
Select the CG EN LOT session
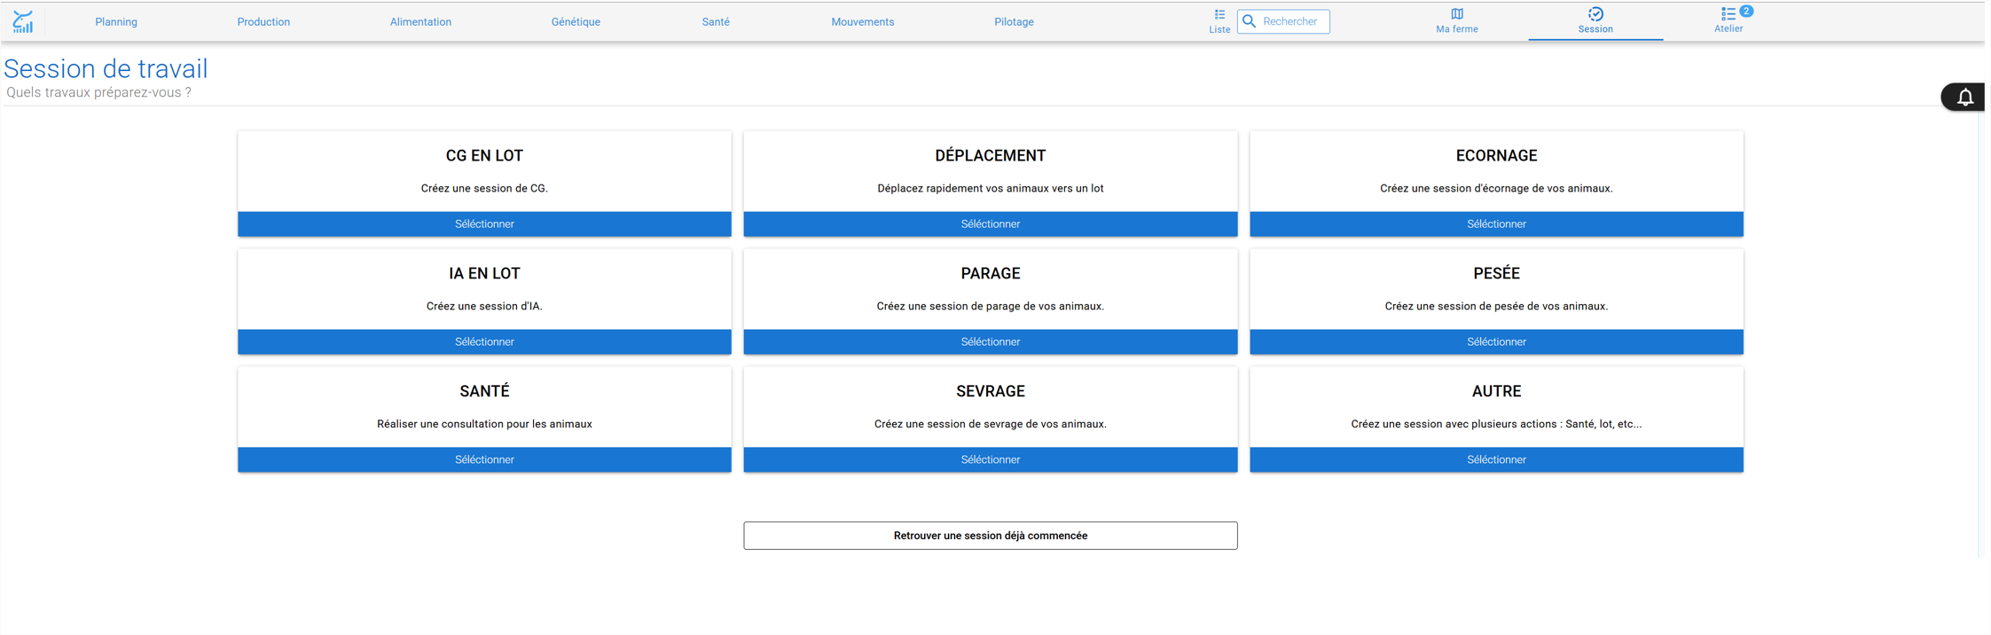[x=484, y=223]
